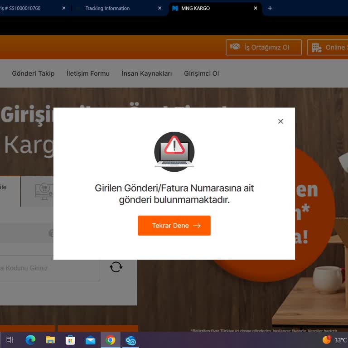The width and height of the screenshot is (348, 348).
Task: Click the captcha code input field
Action: coord(50,268)
